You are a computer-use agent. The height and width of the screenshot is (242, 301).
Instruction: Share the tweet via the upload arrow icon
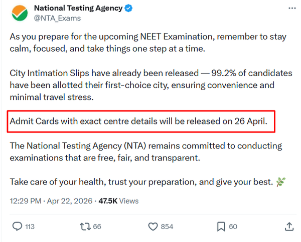[289, 226]
